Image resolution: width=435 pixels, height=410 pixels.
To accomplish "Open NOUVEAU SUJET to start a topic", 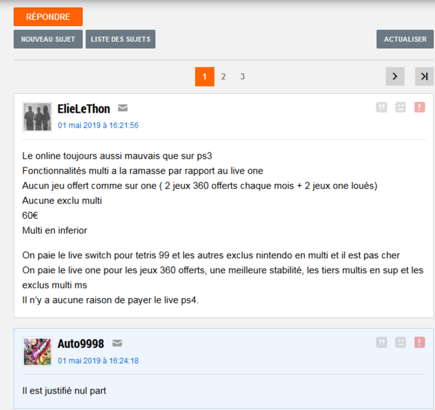I will [48, 39].
